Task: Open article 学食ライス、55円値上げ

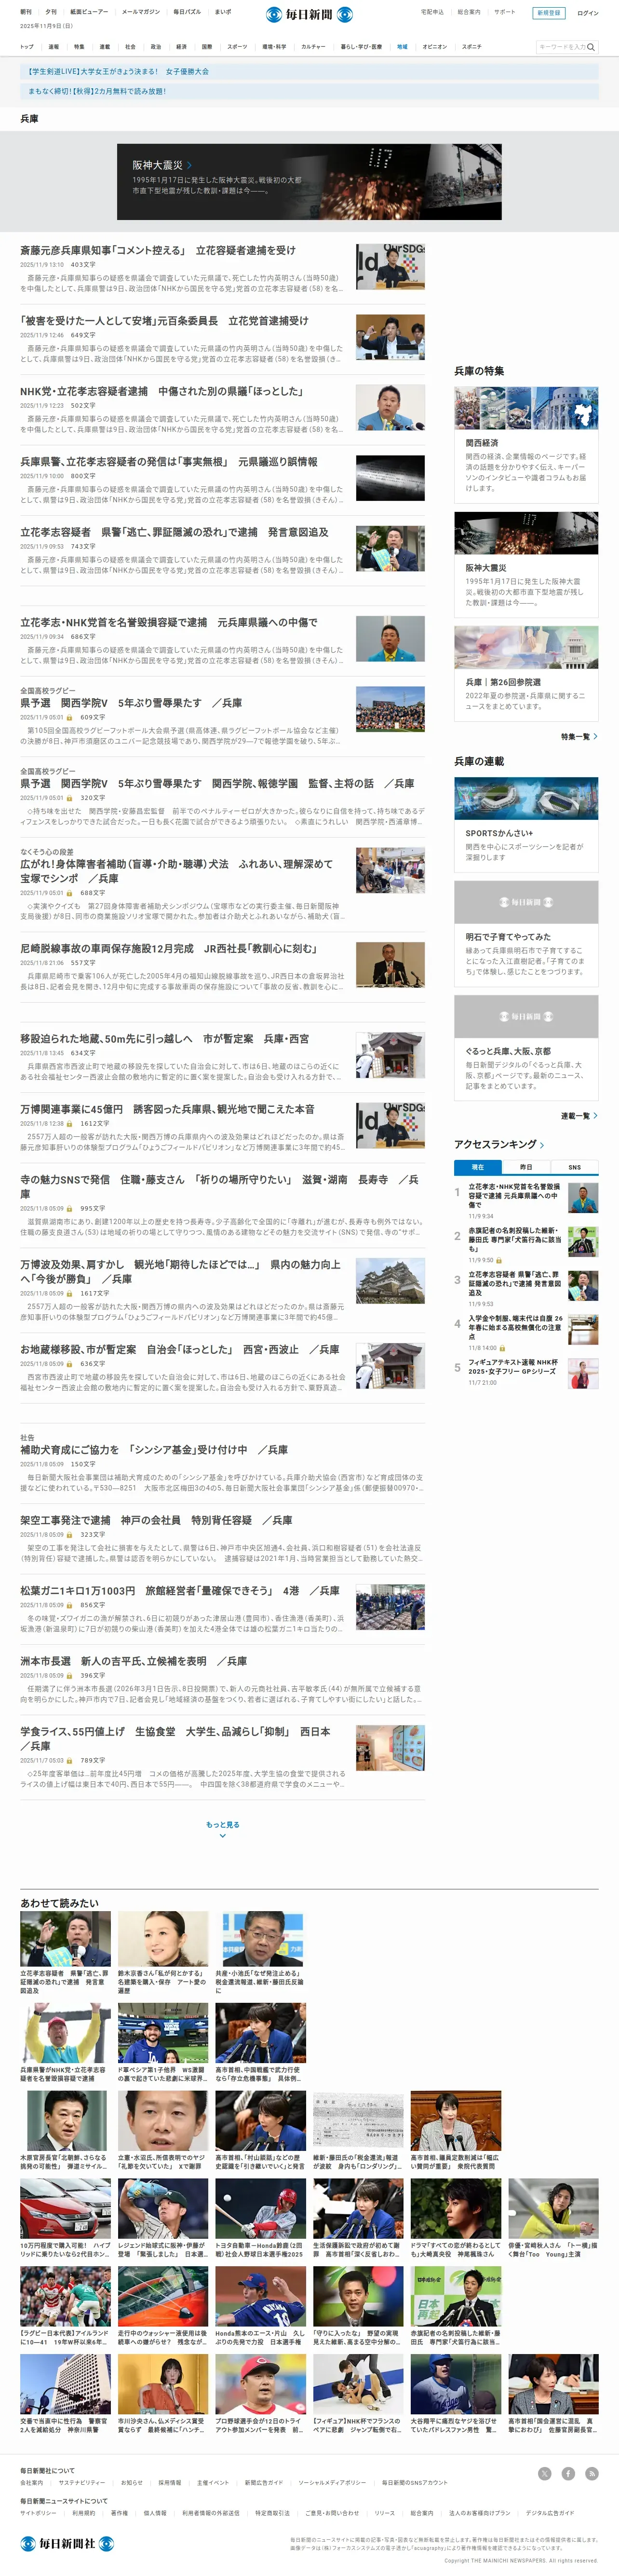Action: click(x=175, y=1738)
